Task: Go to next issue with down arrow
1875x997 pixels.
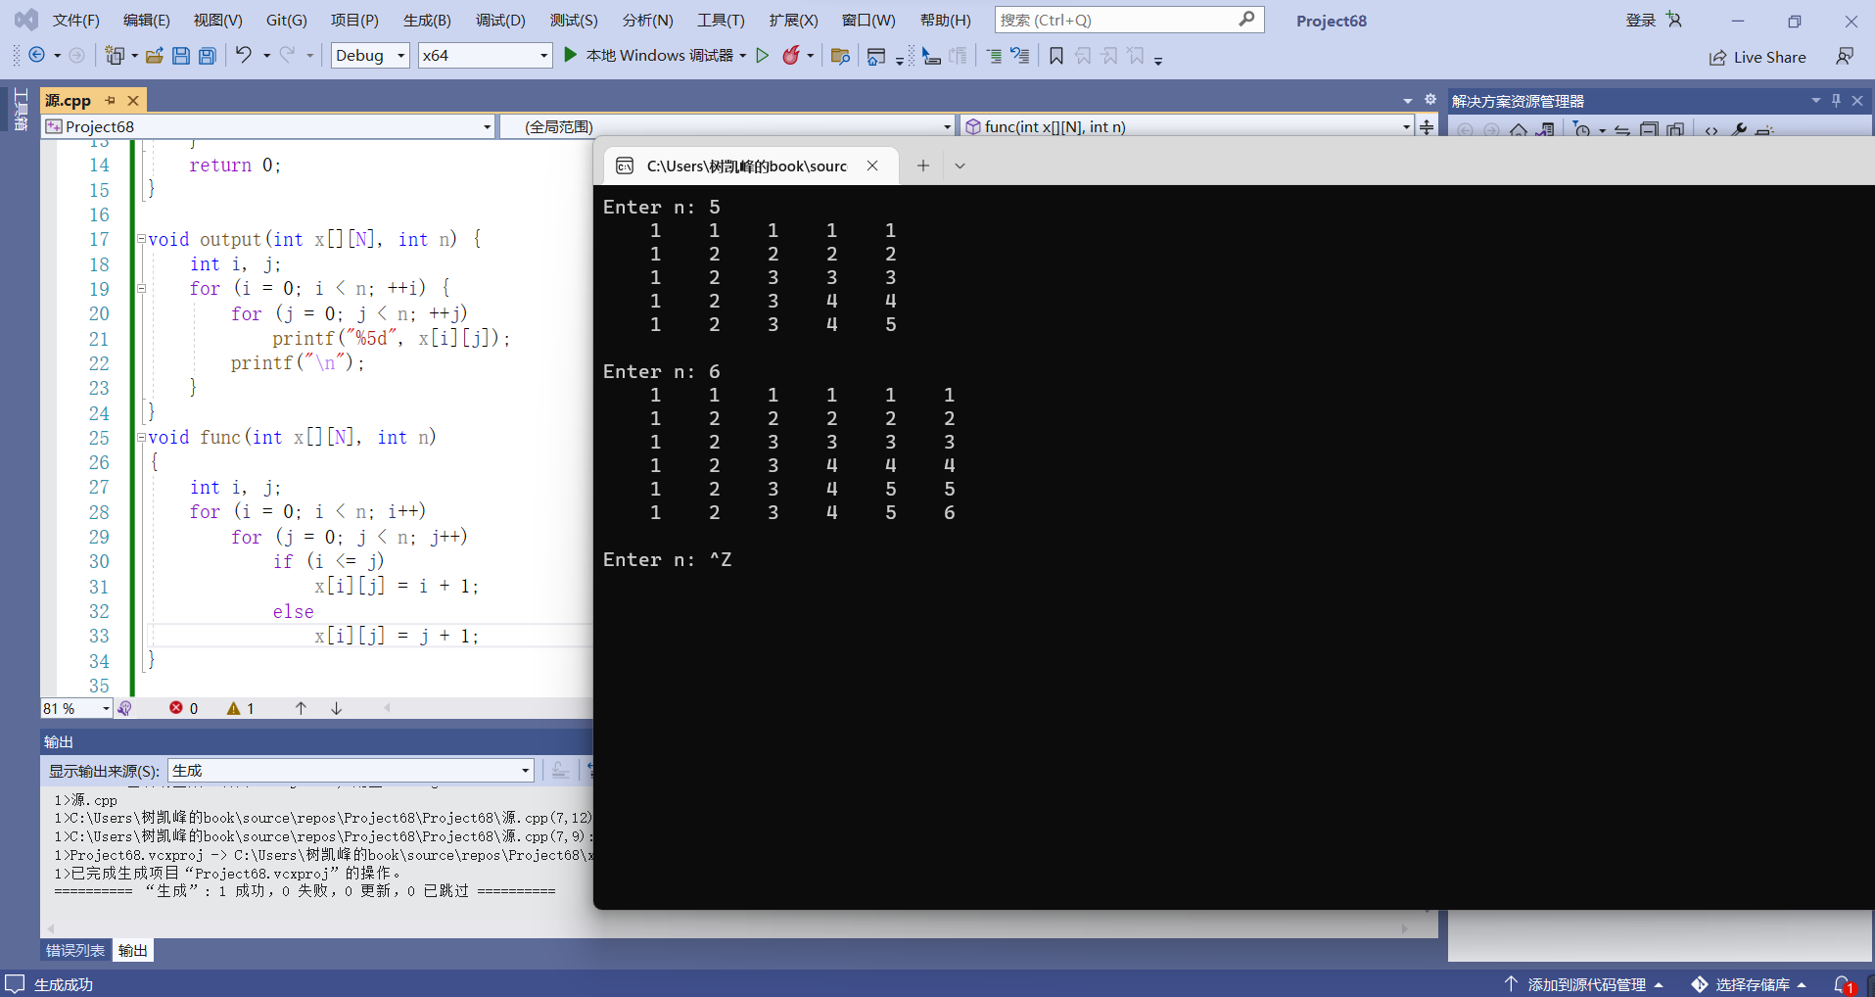Action: point(336,708)
